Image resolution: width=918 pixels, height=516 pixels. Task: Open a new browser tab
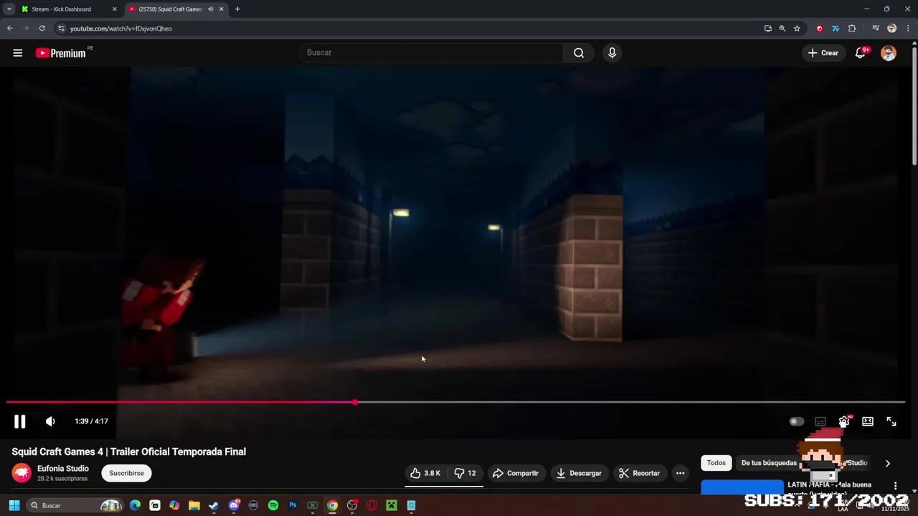tap(237, 9)
